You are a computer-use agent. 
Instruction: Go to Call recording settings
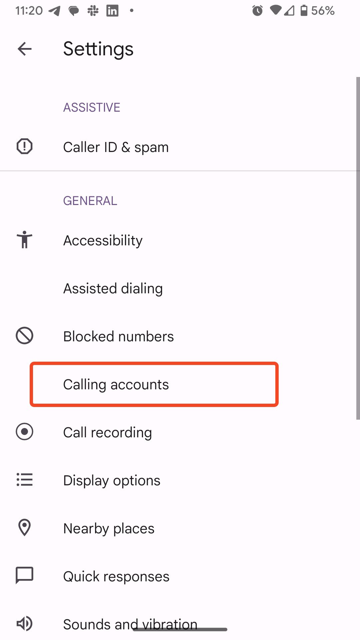(x=107, y=432)
